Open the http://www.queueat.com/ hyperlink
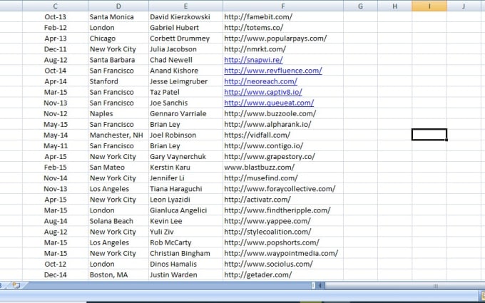 click(x=269, y=103)
